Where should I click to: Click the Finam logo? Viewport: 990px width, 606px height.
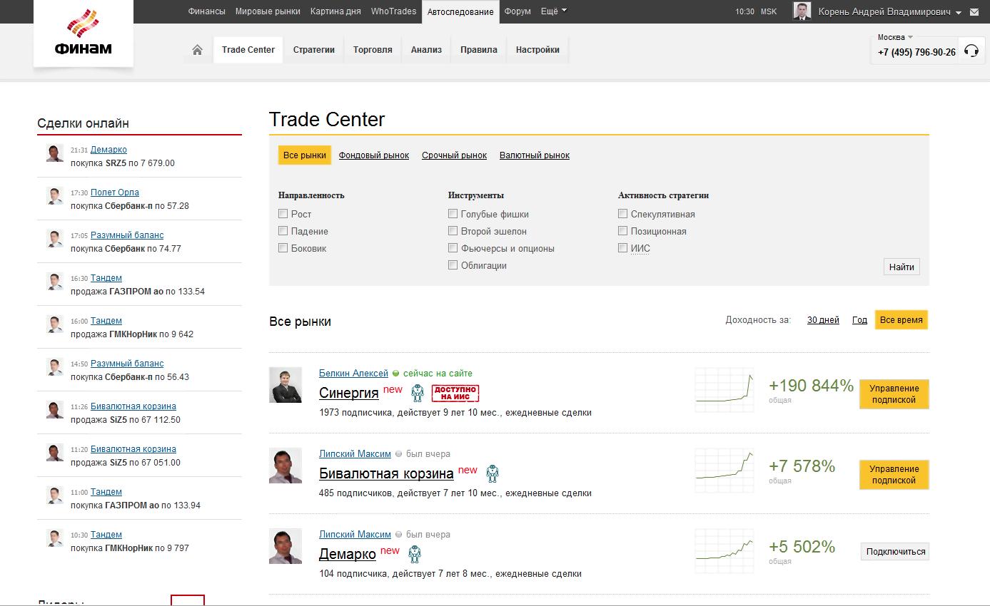click(84, 34)
